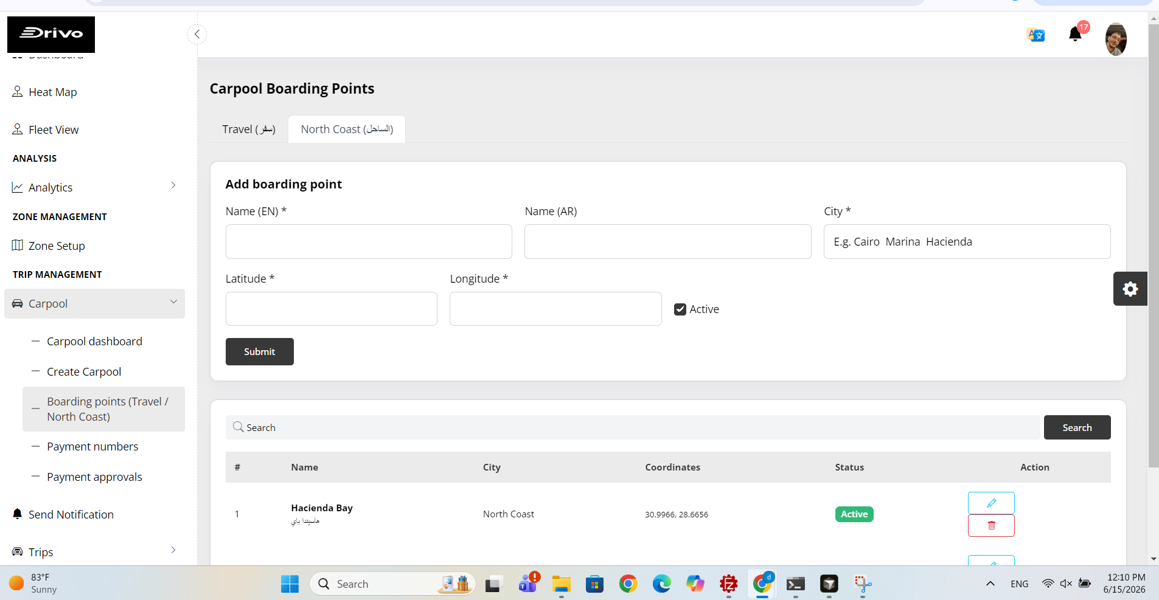1159x600 pixels.
Task: Click the language translate icon
Action: point(1035,35)
